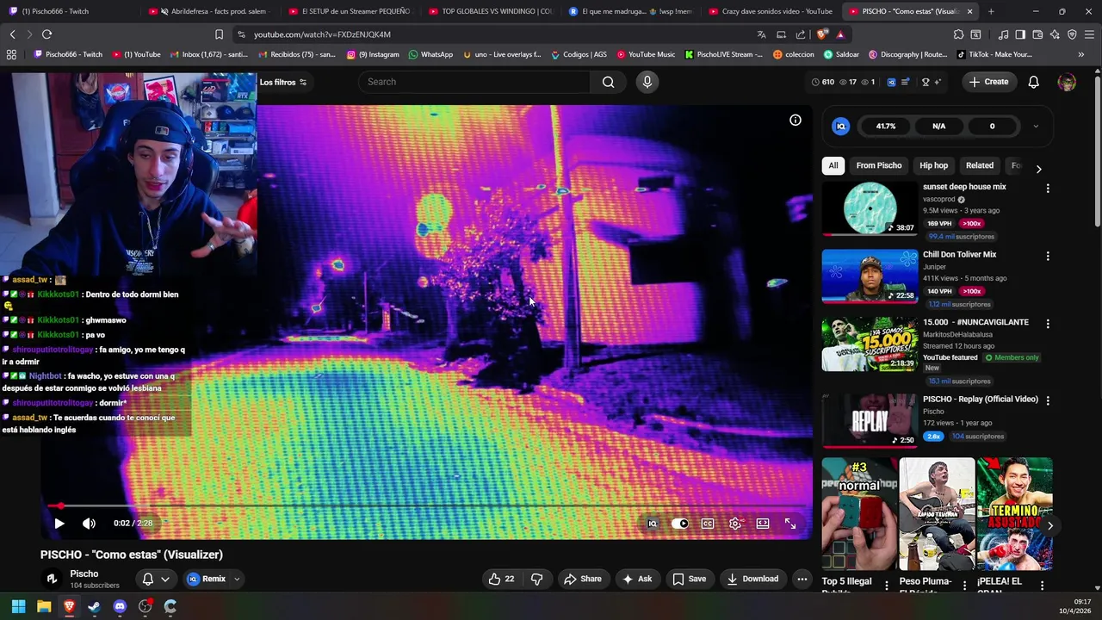Screen dimensions: 1102x620
Task: Open the player settings gear
Action: coord(735,523)
